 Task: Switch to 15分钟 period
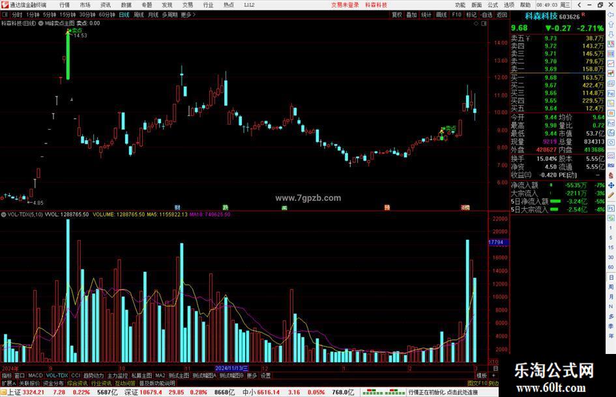click(68, 14)
